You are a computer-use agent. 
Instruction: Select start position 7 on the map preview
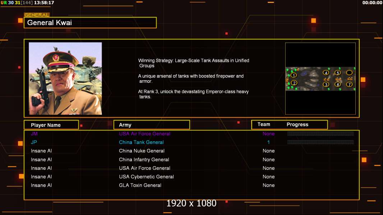[349, 85]
